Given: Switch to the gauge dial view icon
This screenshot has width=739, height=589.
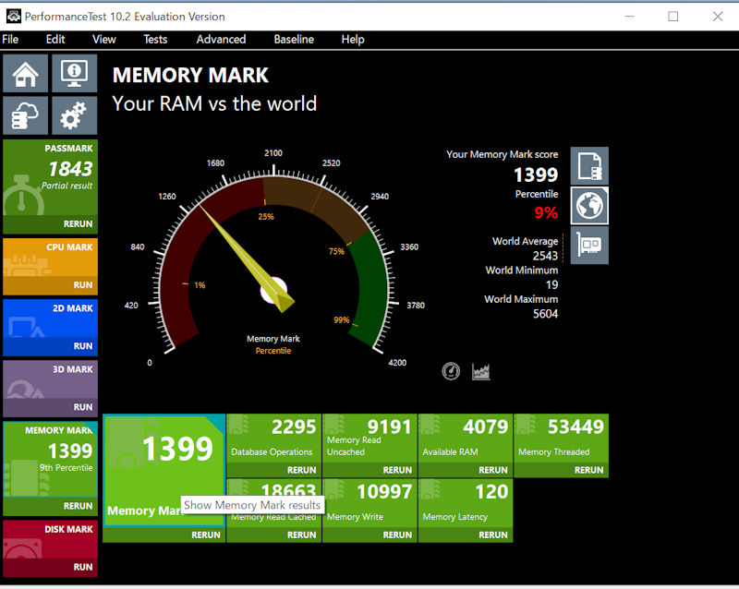Looking at the screenshot, I should [451, 371].
